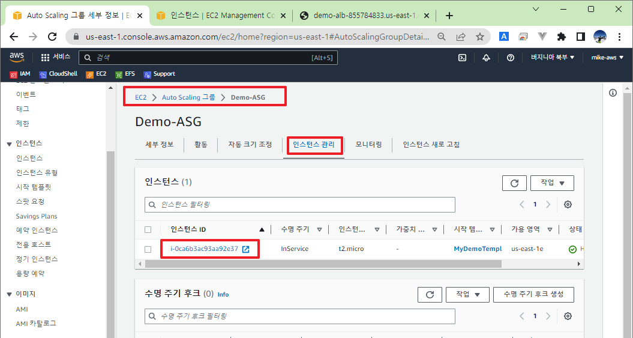The height and width of the screenshot is (338, 633).
Task: Open the notifications bell
Action: pyautogui.click(x=486, y=58)
